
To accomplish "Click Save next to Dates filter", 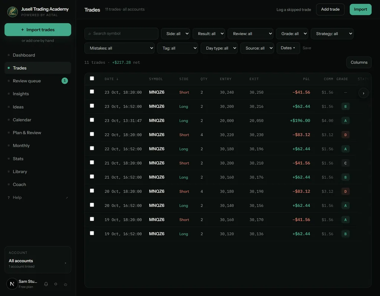I will pyautogui.click(x=307, y=48).
